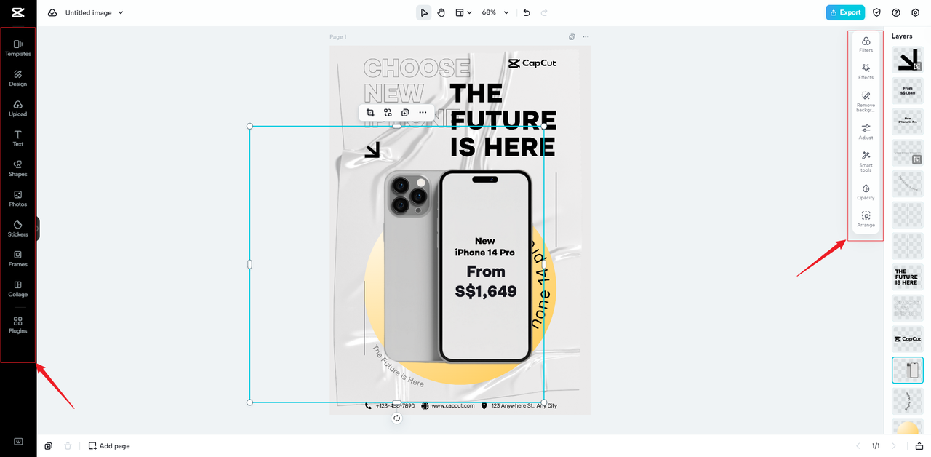This screenshot has height=457, width=931.
Task: Collapse the left side panel handle
Action: pyautogui.click(x=38, y=228)
